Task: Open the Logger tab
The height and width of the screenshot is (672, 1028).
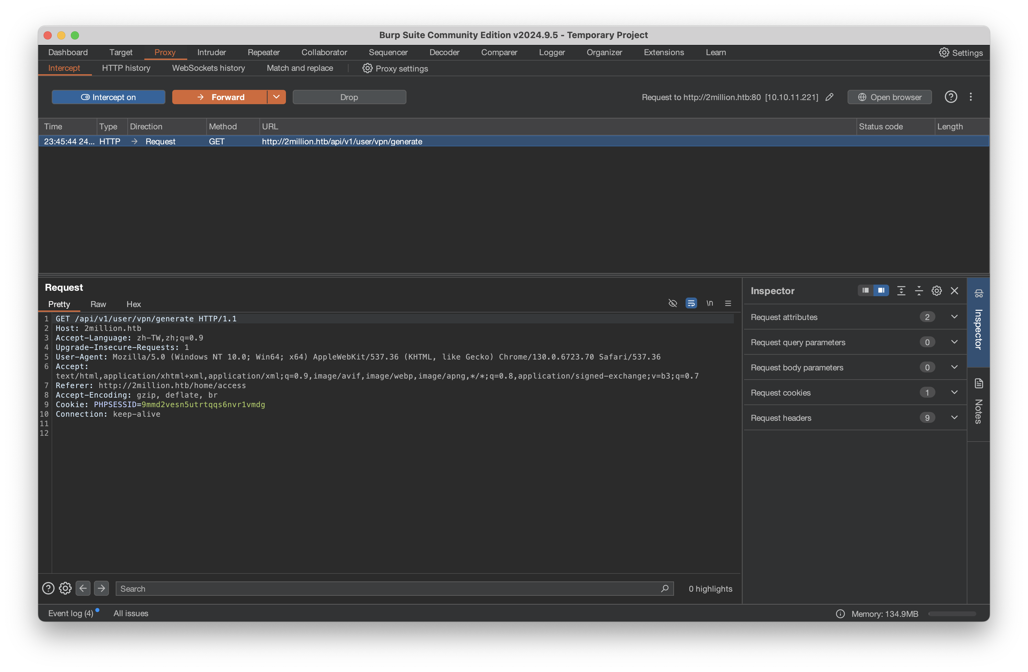Action: pos(551,52)
